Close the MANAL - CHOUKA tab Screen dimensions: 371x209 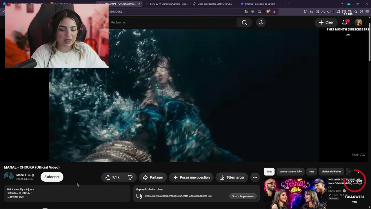click(139, 4)
